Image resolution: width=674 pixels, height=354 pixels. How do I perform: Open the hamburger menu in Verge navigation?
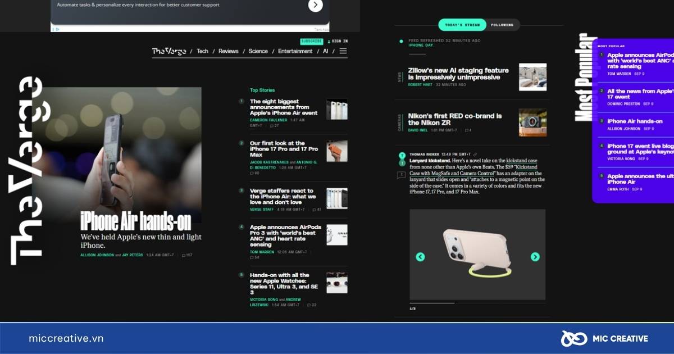coord(343,51)
